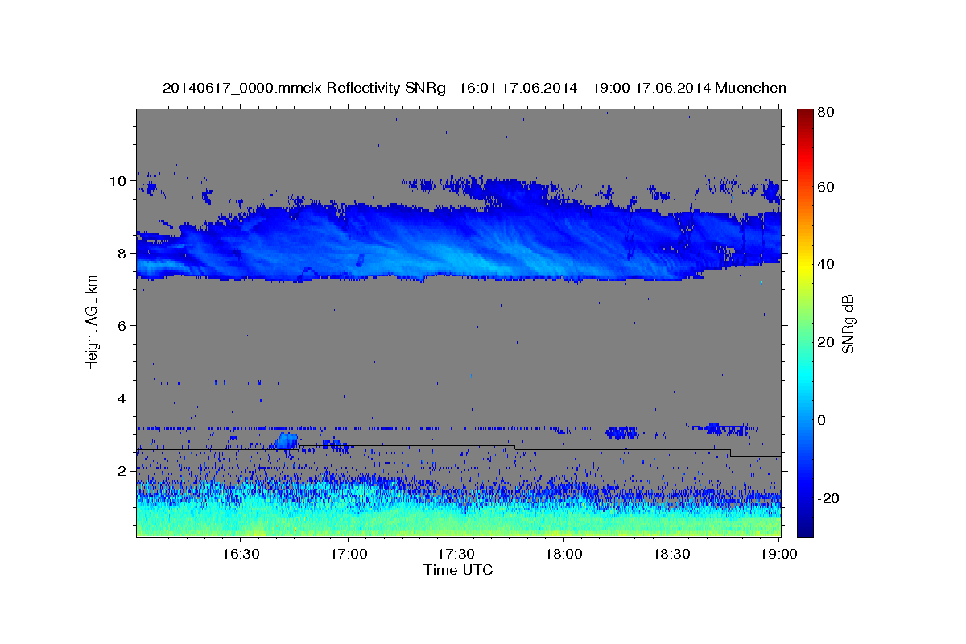Screen dimensions: 966x644
Task: Click the height axis label 10
Action: pos(119,181)
